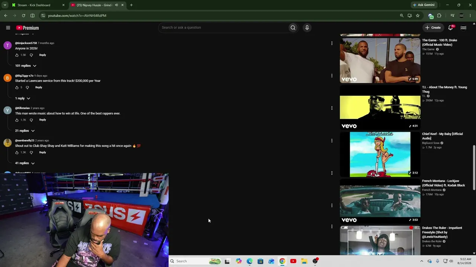Viewport: 476px width, 267px height.
Task: Show hidden icons in the system tray
Action: point(421,261)
